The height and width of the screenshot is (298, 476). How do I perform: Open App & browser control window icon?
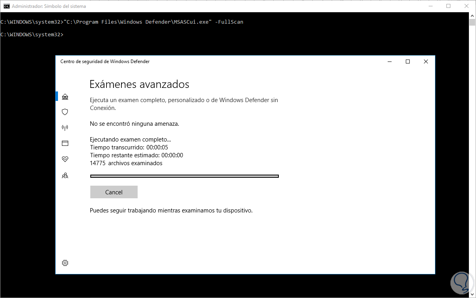coord(65,143)
